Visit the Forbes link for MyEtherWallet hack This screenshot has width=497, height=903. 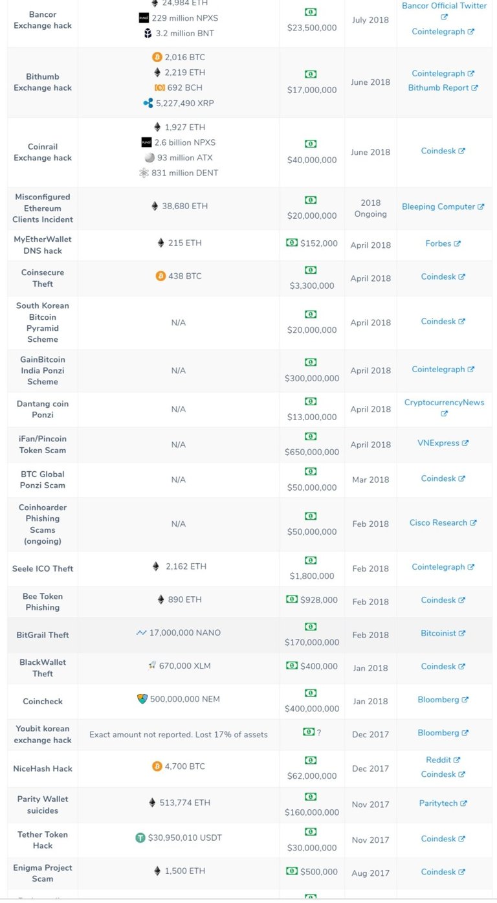[x=443, y=244]
